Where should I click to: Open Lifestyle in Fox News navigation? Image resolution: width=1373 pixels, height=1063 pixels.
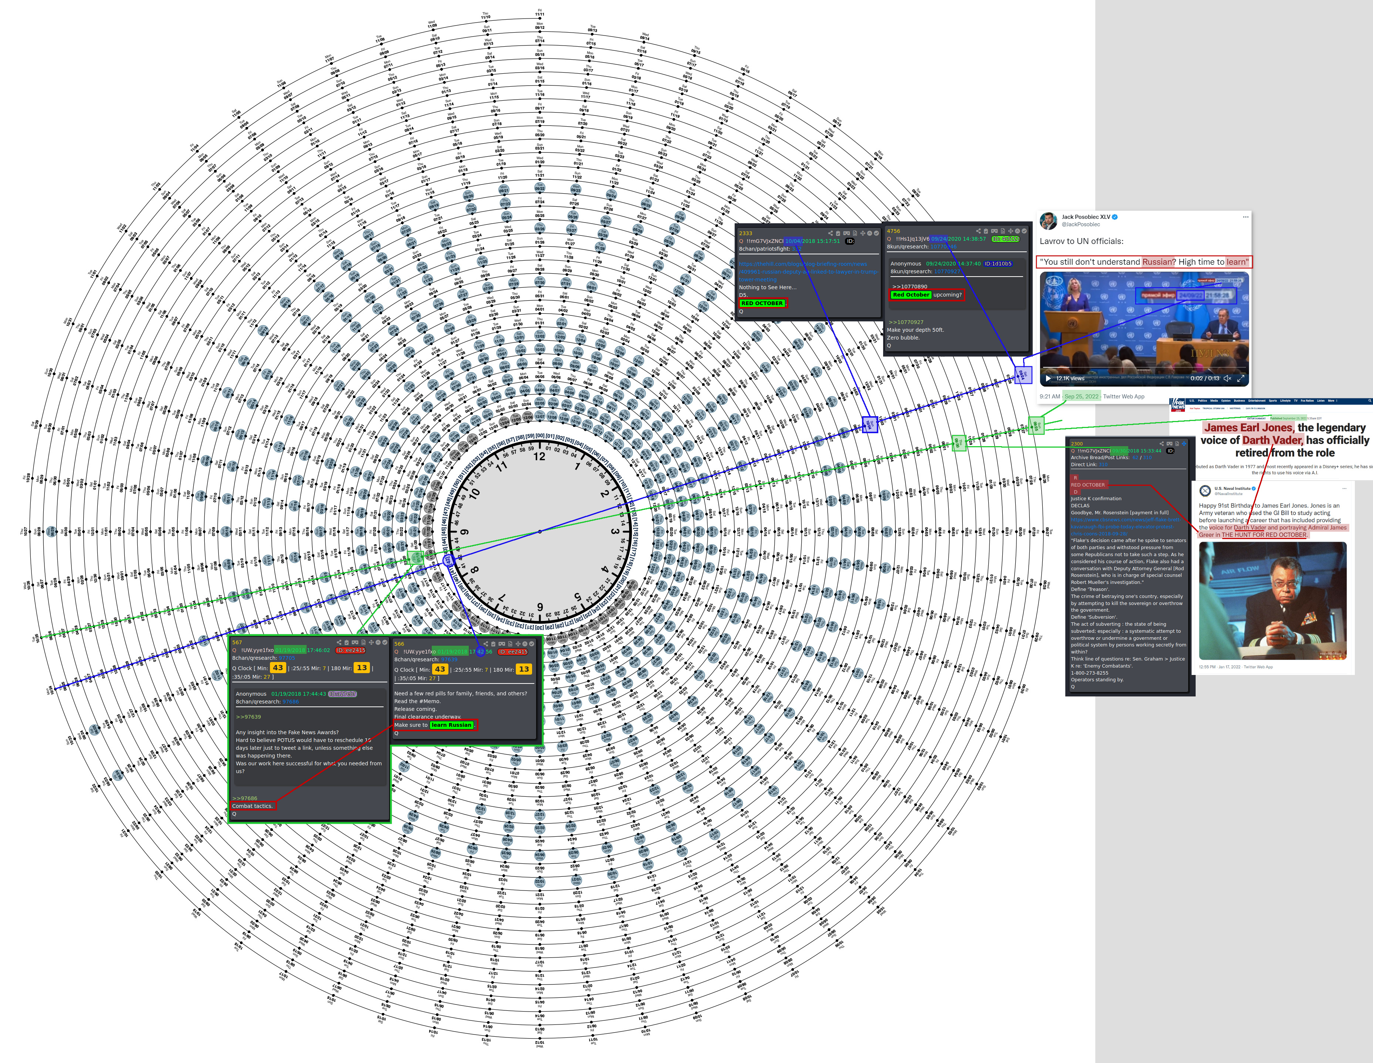1286,401
